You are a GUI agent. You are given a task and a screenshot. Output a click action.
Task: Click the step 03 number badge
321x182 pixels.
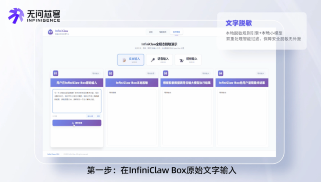coord(166,74)
